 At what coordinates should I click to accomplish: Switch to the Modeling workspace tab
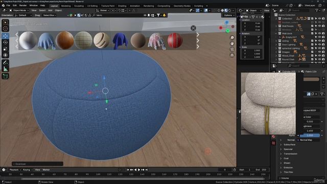click(66, 6)
